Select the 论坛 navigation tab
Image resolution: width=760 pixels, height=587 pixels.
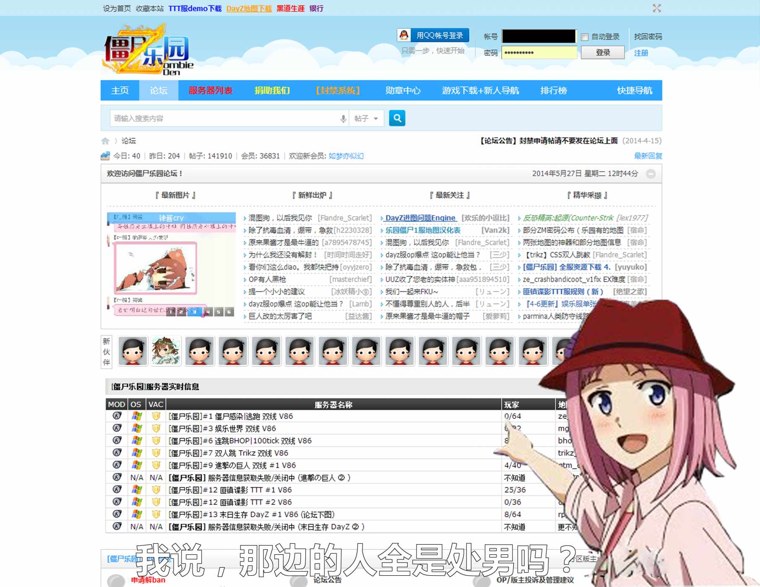click(159, 91)
